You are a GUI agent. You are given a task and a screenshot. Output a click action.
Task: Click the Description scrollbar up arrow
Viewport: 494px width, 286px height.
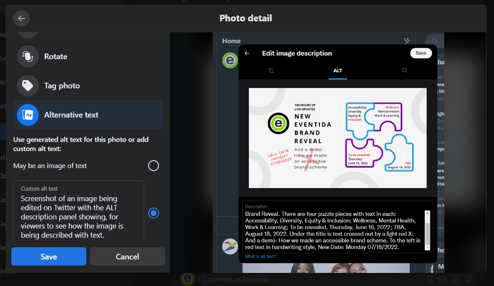pos(427,213)
